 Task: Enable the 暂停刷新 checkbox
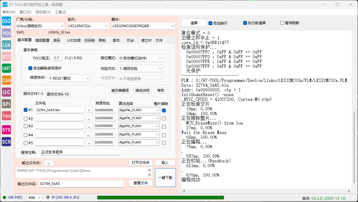point(282,23)
